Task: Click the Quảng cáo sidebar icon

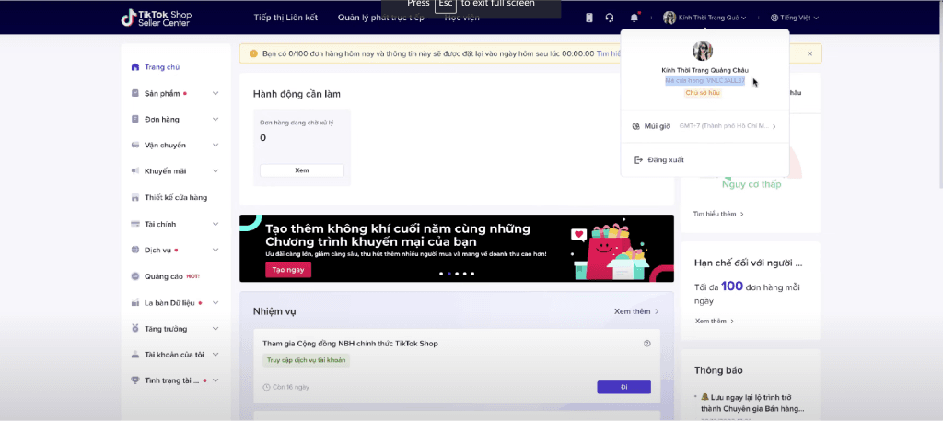Action: click(135, 276)
